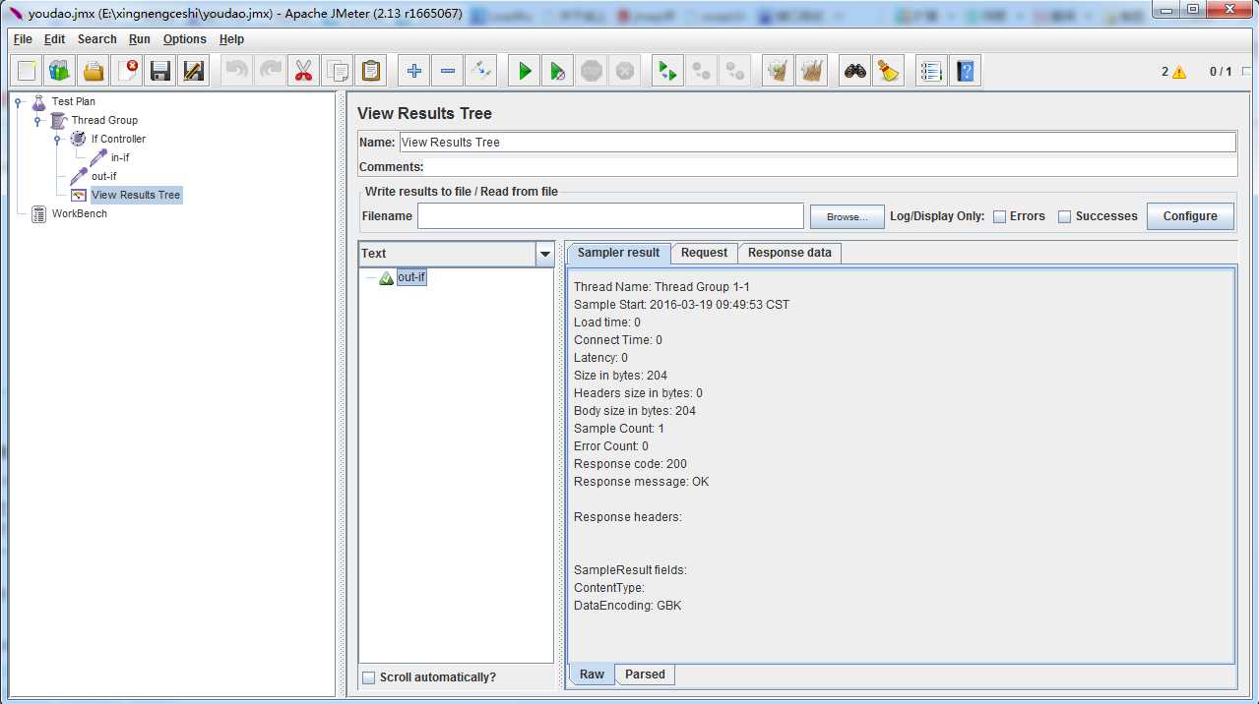Click the New test plan icon
This screenshot has height=704, width=1259.
tap(27, 71)
